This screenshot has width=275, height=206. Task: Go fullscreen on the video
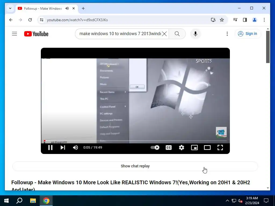(220, 148)
